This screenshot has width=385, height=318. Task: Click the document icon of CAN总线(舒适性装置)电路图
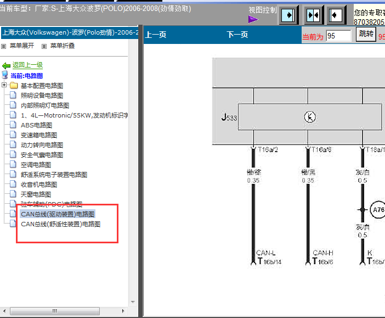(13, 224)
